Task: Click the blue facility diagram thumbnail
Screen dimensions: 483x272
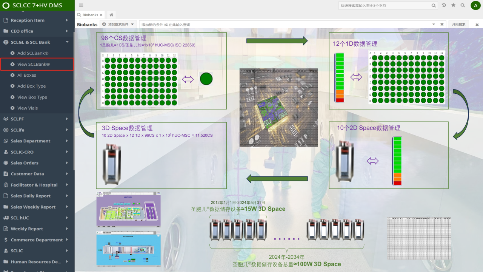Action: pos(129,249)
